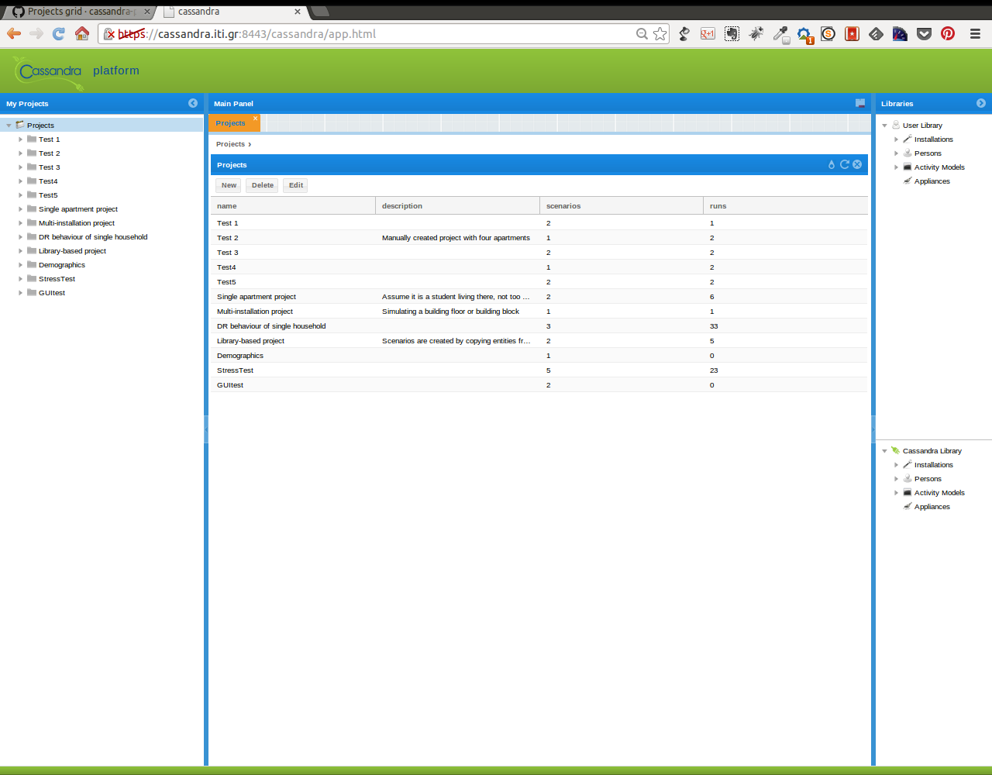Collapse the Projects root tree node
The height and width of the screenshot is (775, 992).
[9, 126]
